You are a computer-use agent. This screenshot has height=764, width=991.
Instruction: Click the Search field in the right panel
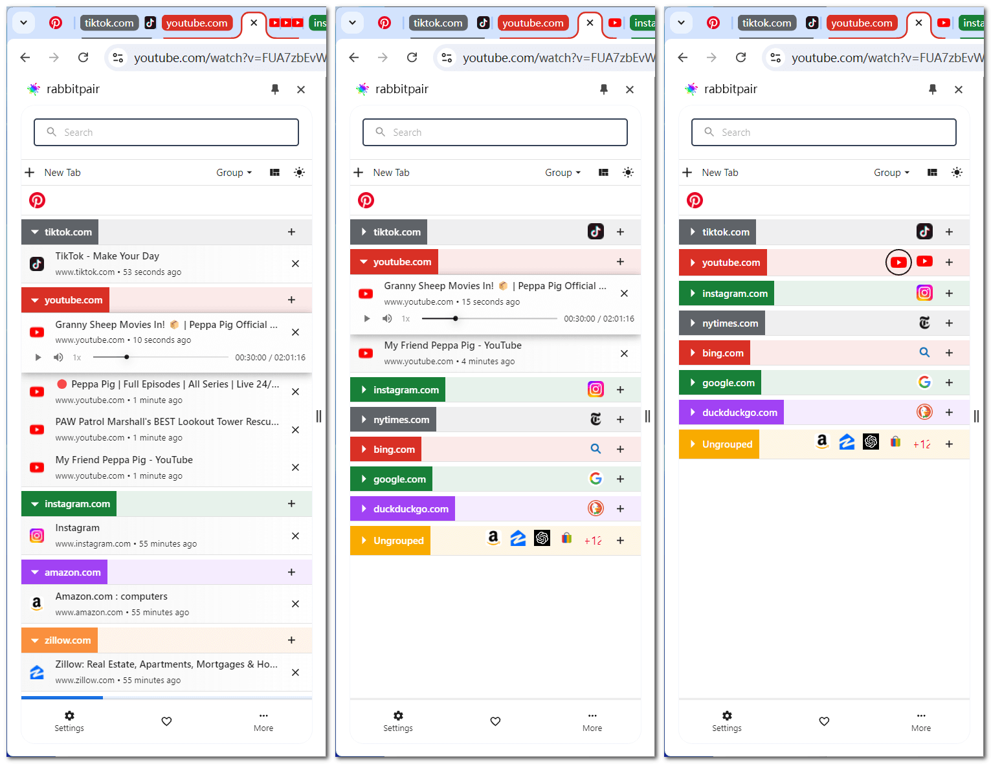click(824, 132)
